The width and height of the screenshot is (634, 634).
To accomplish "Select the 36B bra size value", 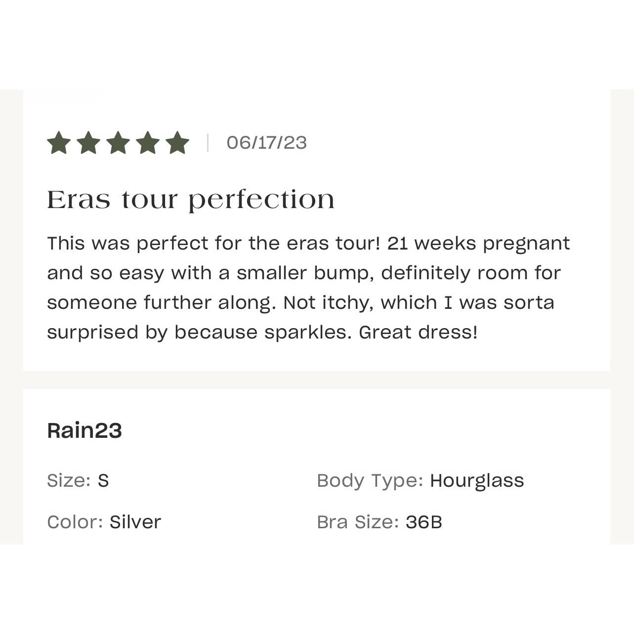I will tap(424, 522).
